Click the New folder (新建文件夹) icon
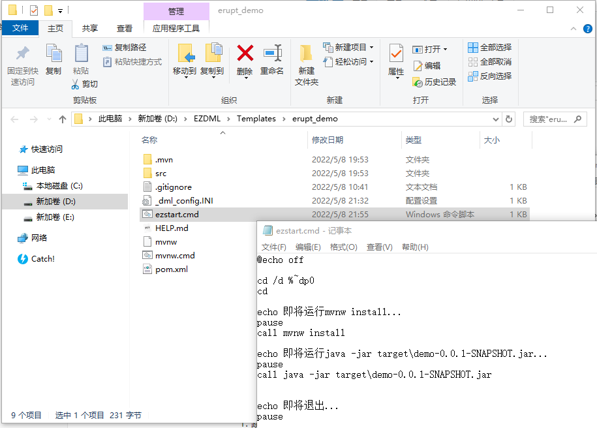The width and height of the screenshot is (597, 428). (x=306, y=53)
